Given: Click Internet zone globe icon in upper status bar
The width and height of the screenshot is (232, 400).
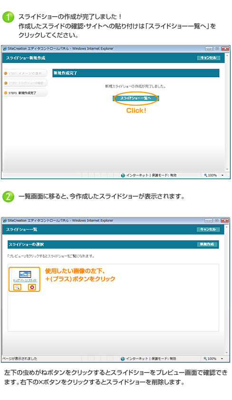Looking at the screenshot, I should pos(123,175).
